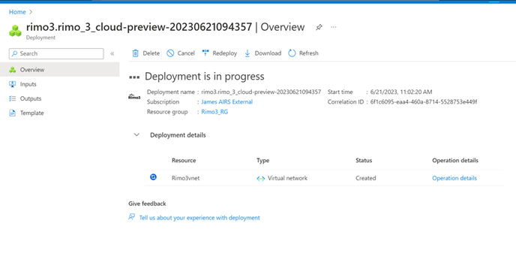Click the Home breadcrumb link
516x275 pixels.
pyautogui.click(x=17, y=12)
